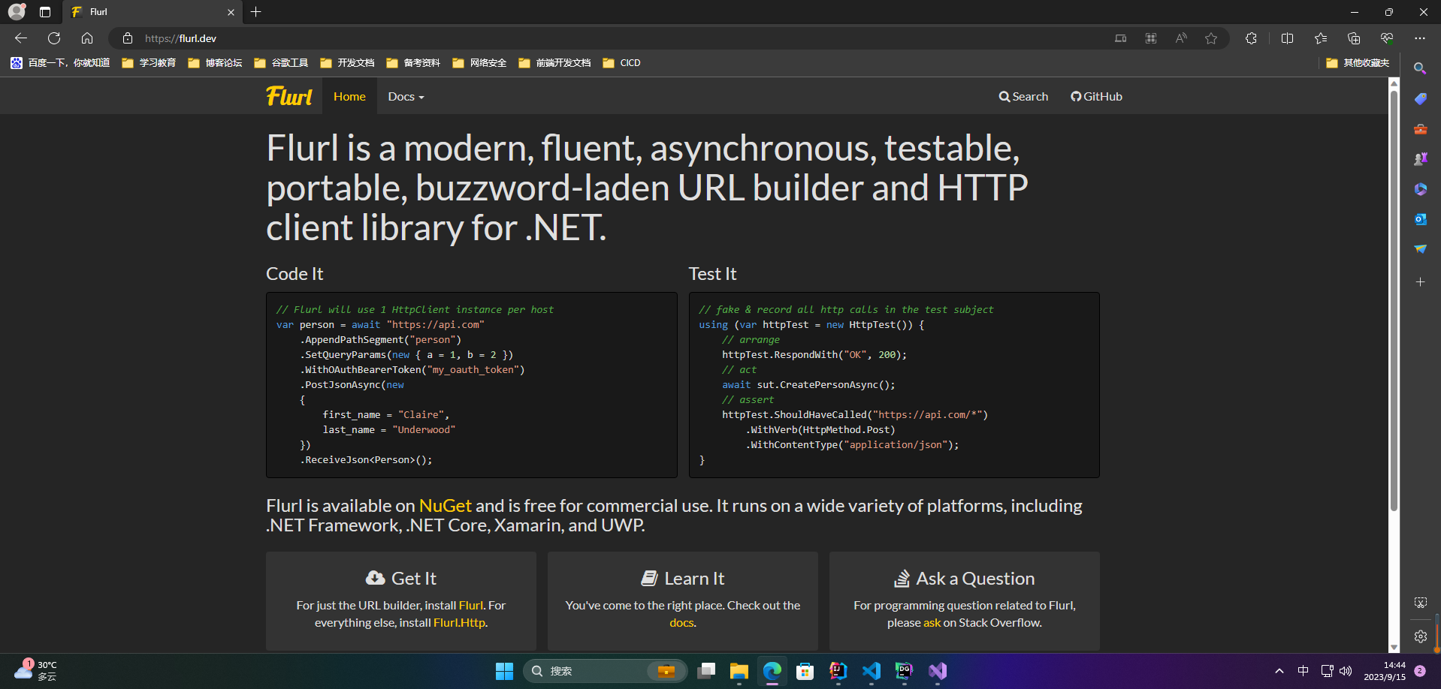
Task: Open the 备考资料 bookmarks folder
Action: pyautogui.click(x=413, y=63)
